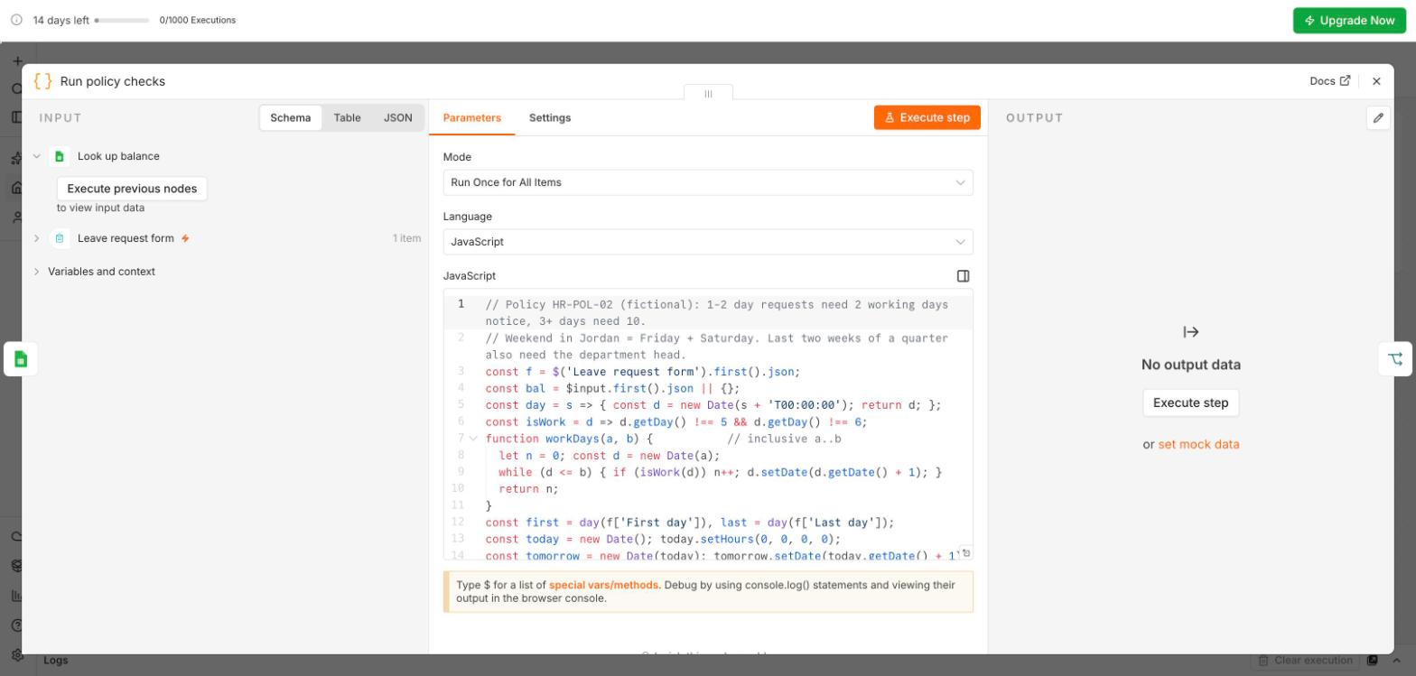Click the trial info icon beside 14 days left
Image resolution: width=1416 pixels, height=676 pixels.
[16, 20]
